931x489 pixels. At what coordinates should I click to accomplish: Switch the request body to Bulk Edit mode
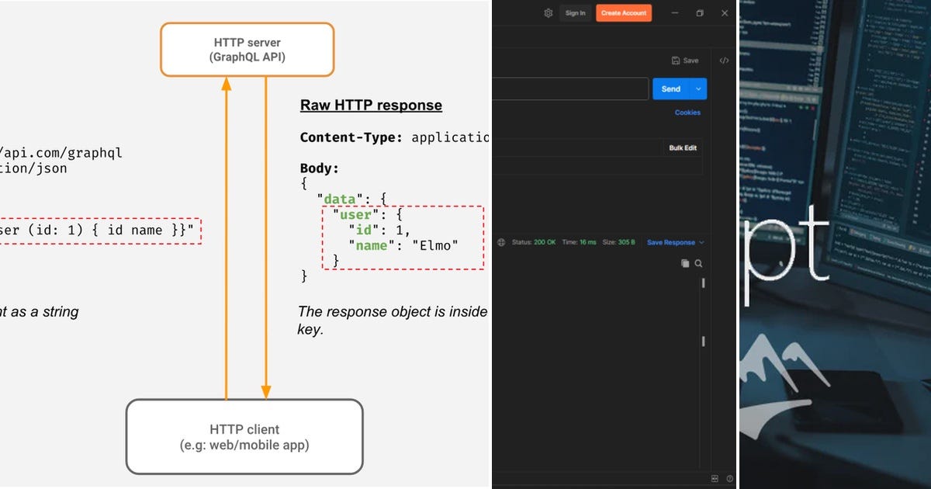682,147
